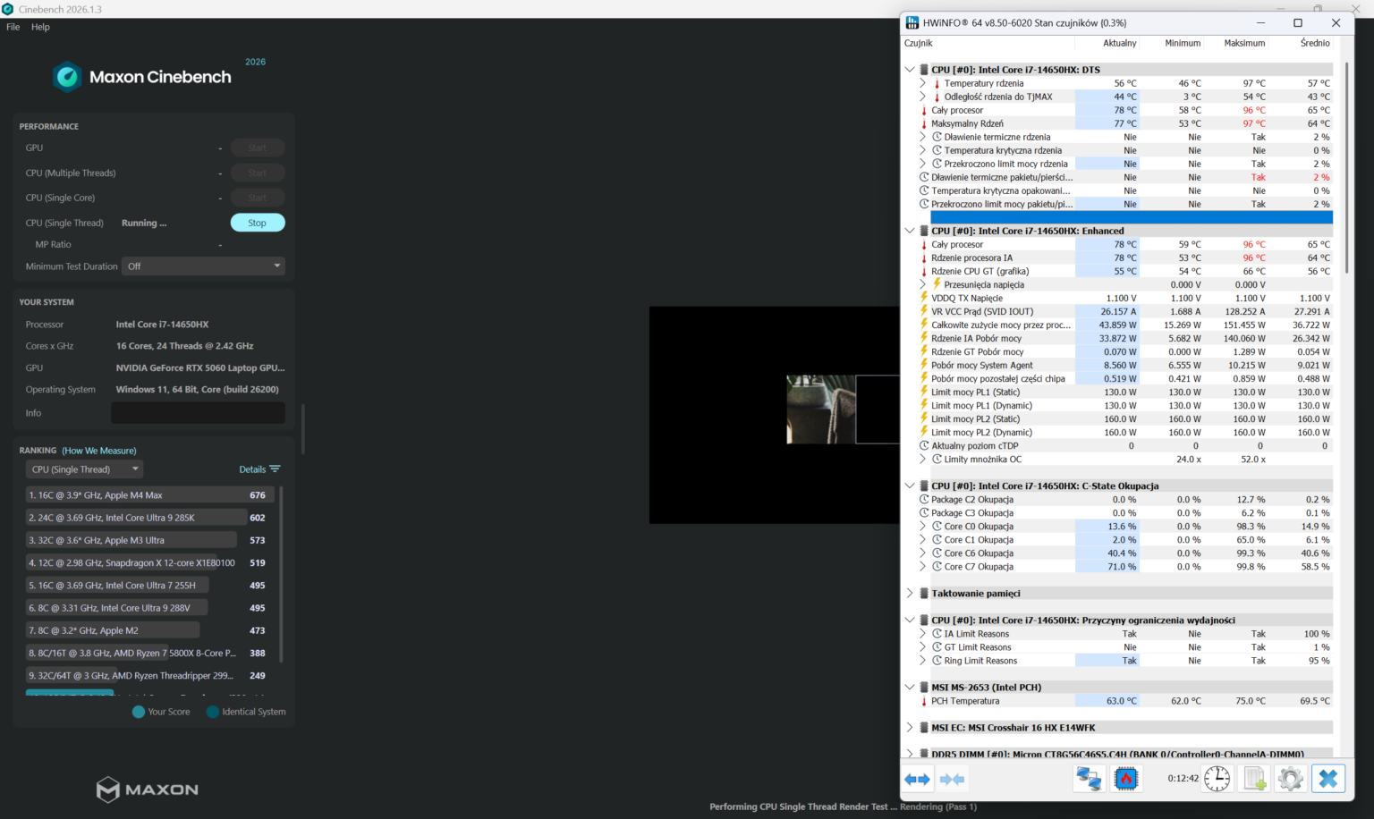Click the disabled Start button for GPU
1374x819 pixels.
pyautogui.click(x=258, y=148)
